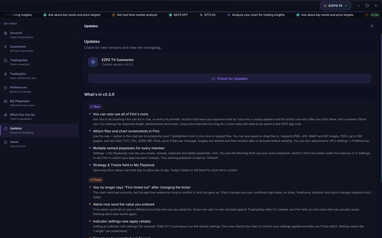
Task: Click the Account person icon in sidebar
Action: point(5,33)
